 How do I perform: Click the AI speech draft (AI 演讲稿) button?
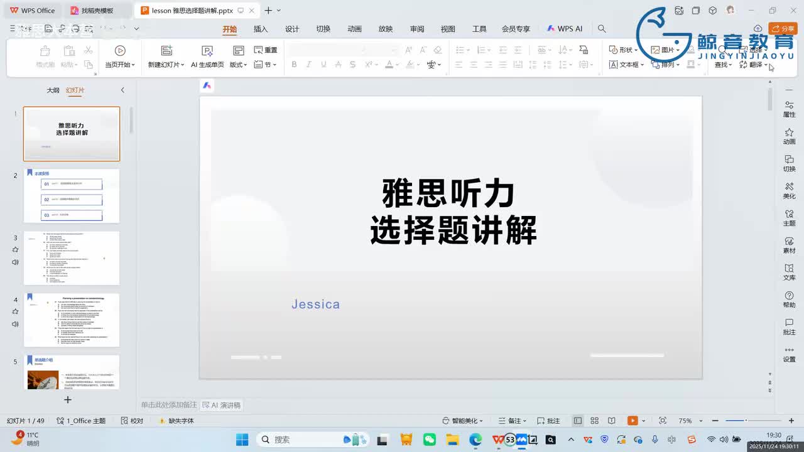click(221, 406)
